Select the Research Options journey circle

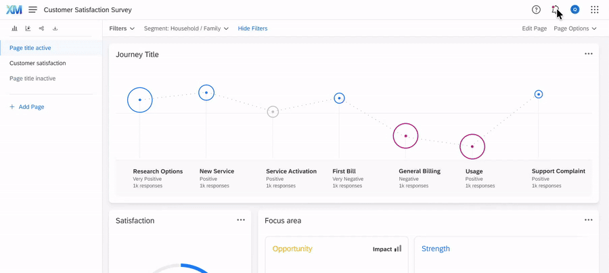click(140, 100)
